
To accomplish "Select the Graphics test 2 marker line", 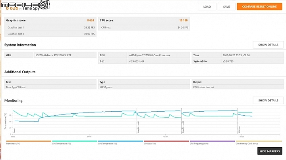I will (x=182, y=121).
